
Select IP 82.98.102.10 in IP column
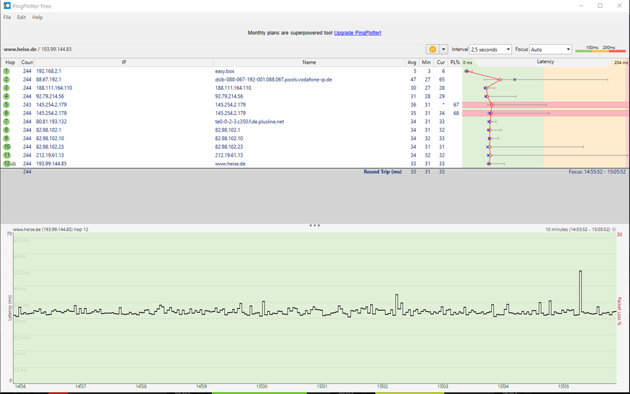point(50,139)
